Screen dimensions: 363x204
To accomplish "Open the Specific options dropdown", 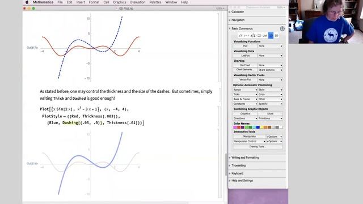I will (x=270, y=104).
